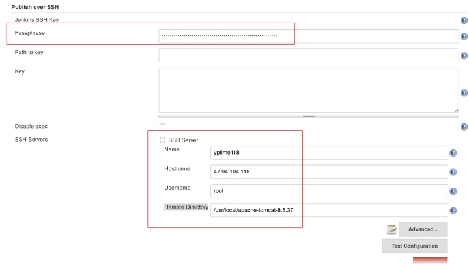The image size is (469, 269).
Task: Open help icon for Username field
Action: click(453, 191)
